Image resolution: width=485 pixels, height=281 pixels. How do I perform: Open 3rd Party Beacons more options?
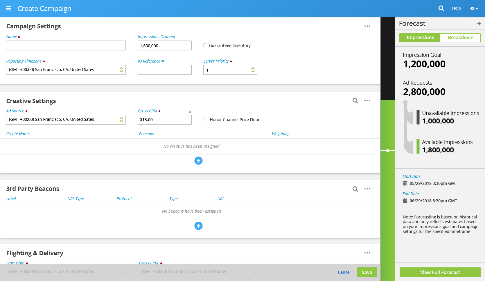(367, 189)
